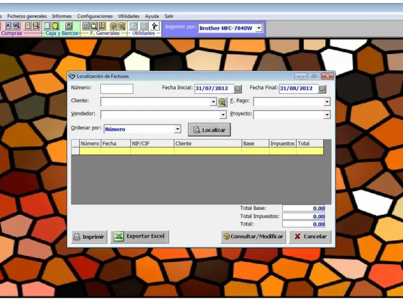403x302 pixels.
Task: Click the Fecha Inicial date field
Action: (x=214, y=89)
